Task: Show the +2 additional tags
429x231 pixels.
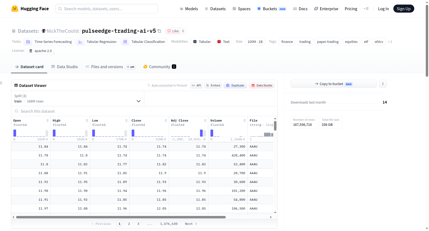Action: (390, 42)
